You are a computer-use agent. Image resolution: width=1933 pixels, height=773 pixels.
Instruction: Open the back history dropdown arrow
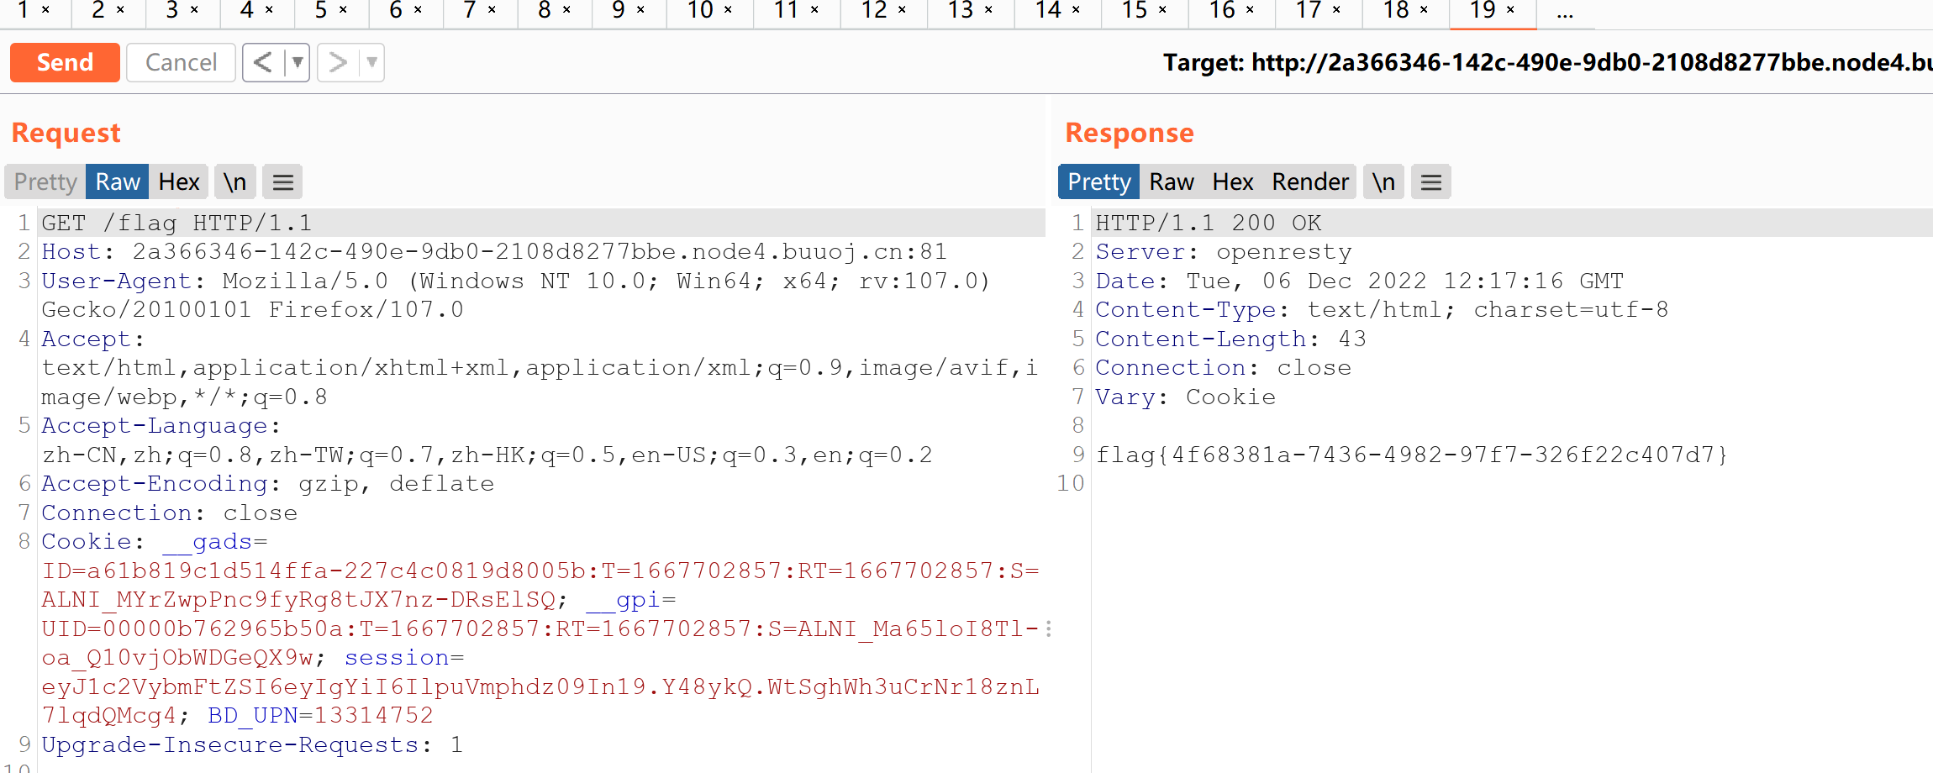tap(298, 62)
